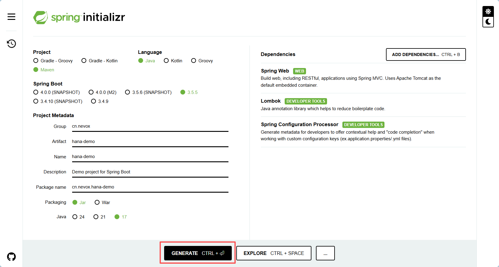Click the Explore button

(274, 253)
